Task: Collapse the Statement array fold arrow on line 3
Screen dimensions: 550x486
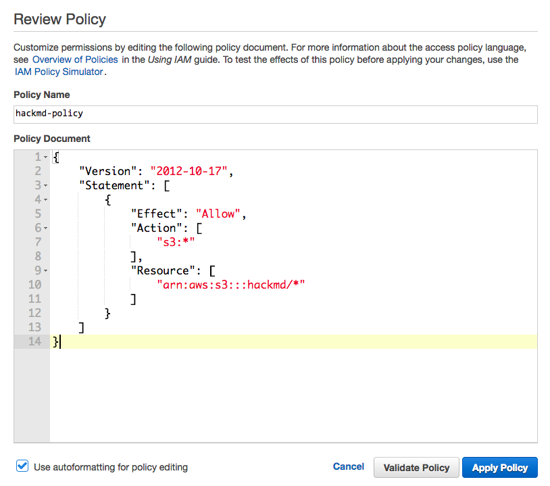Action: coord(45,186)
